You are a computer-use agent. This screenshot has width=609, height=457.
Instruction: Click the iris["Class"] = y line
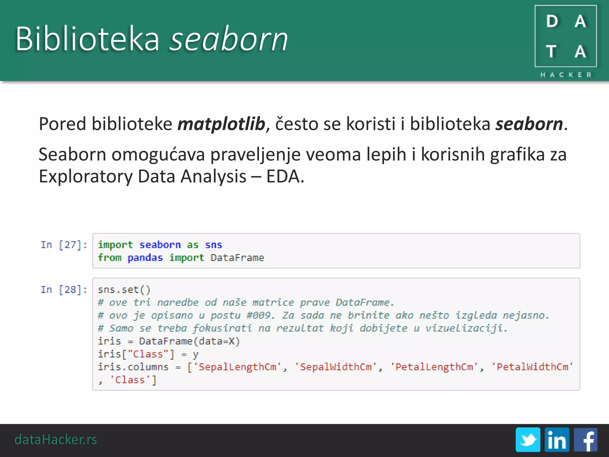[148, 354]
